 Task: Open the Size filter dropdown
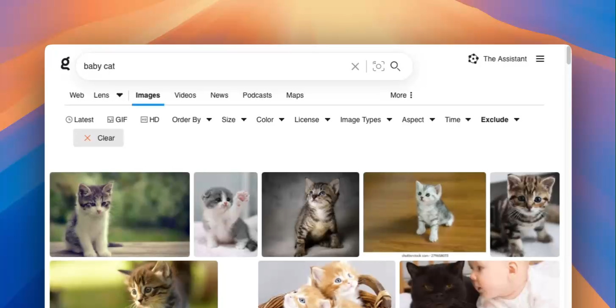[234, 119]
